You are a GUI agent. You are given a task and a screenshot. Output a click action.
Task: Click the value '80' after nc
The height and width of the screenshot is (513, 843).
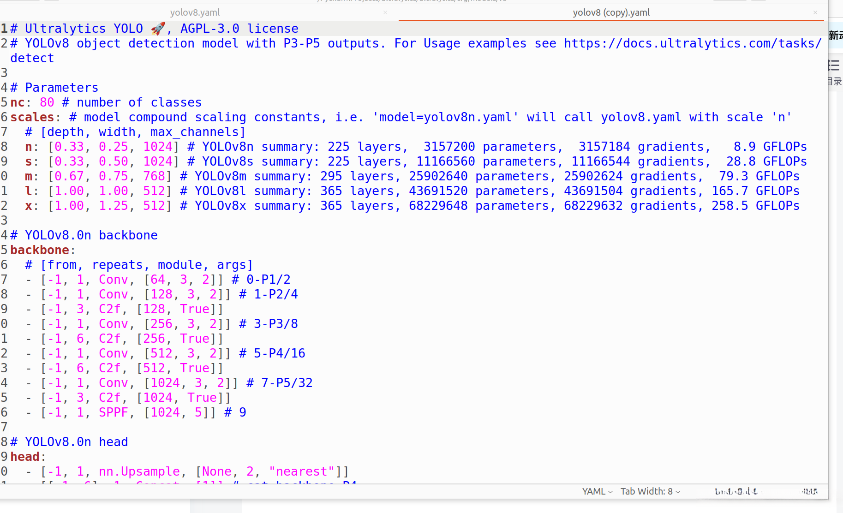47,102
